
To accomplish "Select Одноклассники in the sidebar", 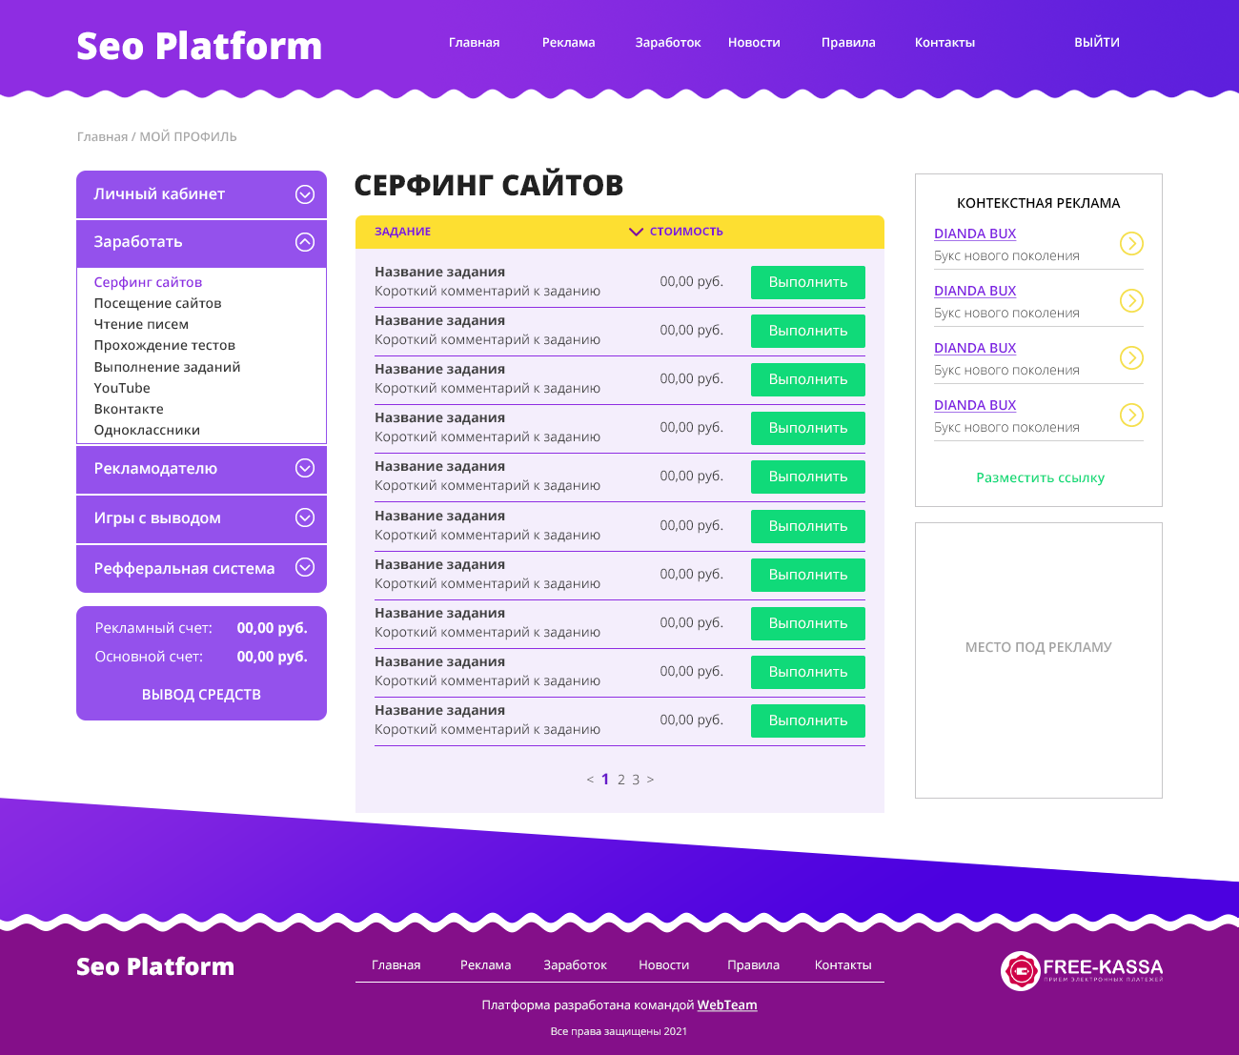I will 147,430.
